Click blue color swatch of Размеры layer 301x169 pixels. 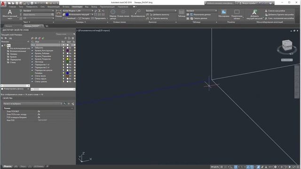coord(68,73)
